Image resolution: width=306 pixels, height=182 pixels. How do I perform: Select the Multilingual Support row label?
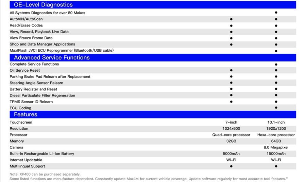pyautogui.click(x=27, y=166)
